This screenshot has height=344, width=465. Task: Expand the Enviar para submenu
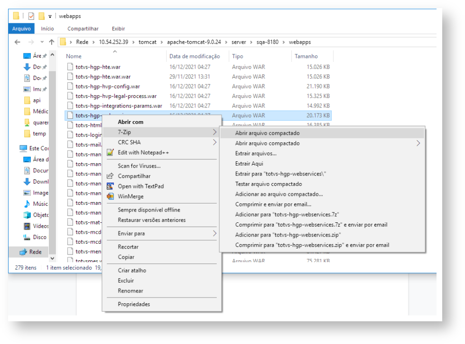(x=162, y=233)
